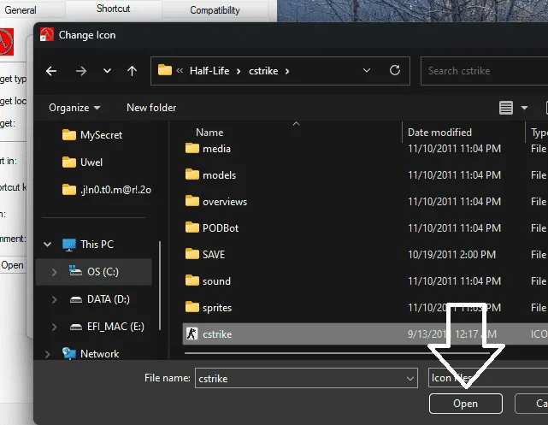Click the Search cstrike field
Image resolution: width=548 pixels, height=425 pixels.
pyautogui.click(x=485, y=71)
